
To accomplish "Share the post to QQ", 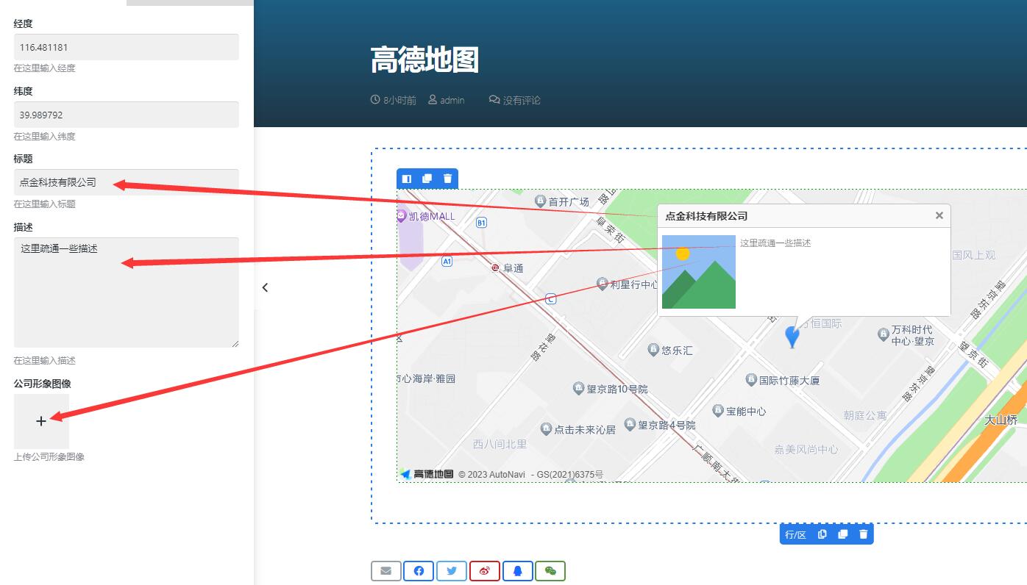I will (517, 571).
